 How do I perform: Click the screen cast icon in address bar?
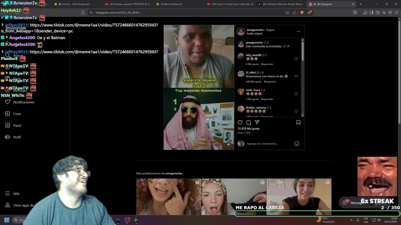(287, 12)
